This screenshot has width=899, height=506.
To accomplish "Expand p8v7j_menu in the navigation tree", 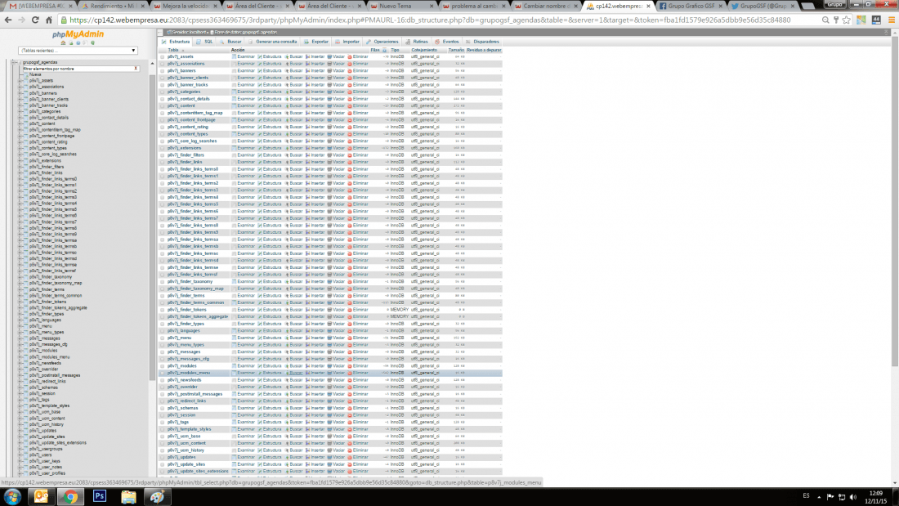I will tap(21, 326).
